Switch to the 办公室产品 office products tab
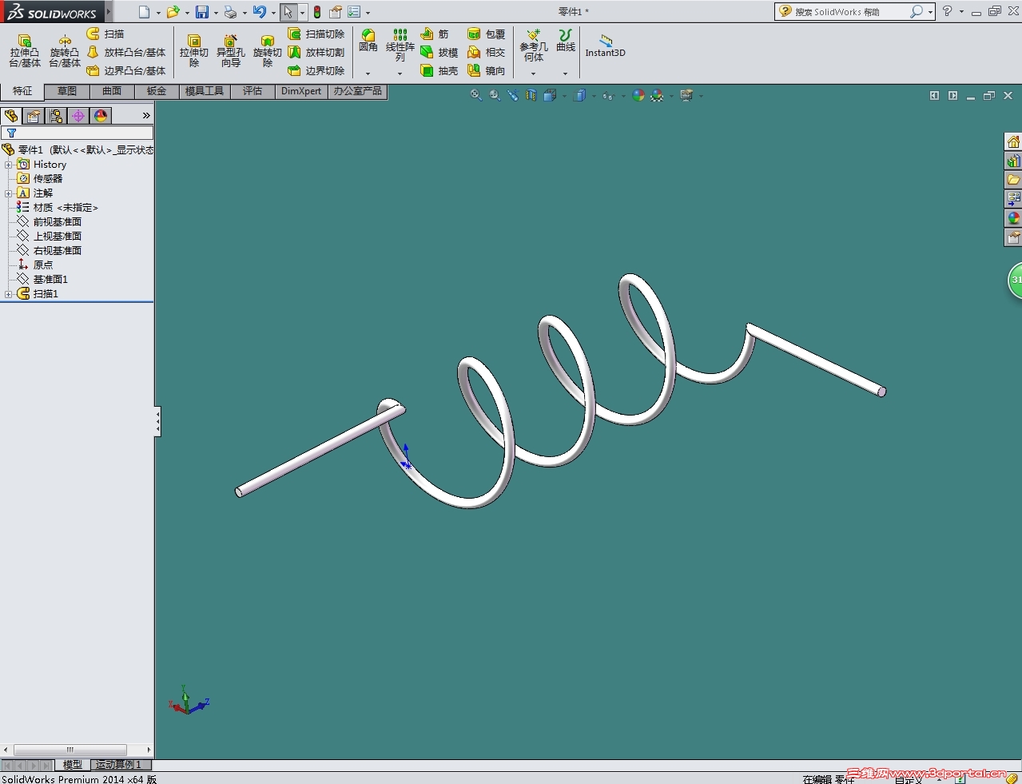 (x=357, y=91)
